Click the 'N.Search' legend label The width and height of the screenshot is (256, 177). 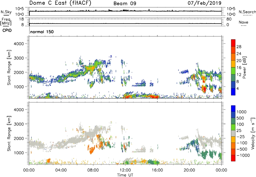[x=247, y=12]
